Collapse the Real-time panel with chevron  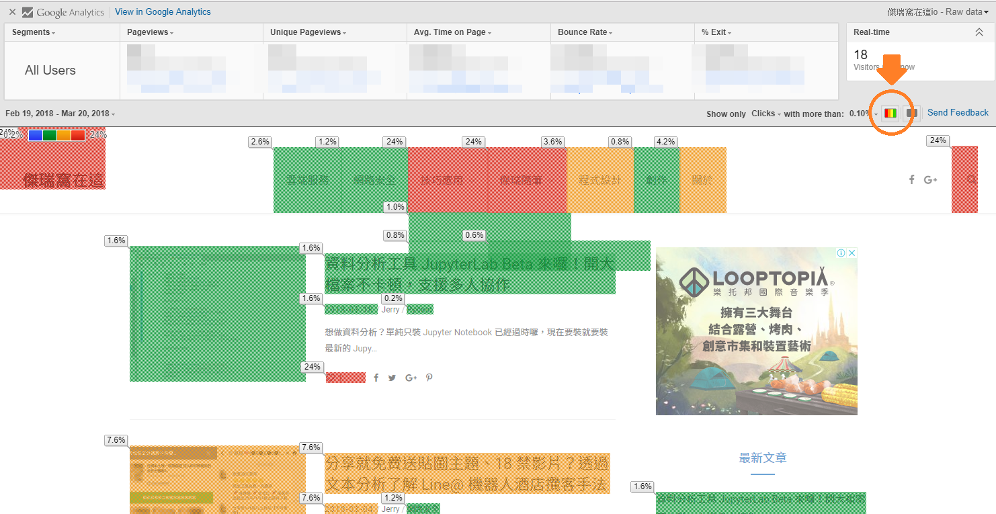979,32
